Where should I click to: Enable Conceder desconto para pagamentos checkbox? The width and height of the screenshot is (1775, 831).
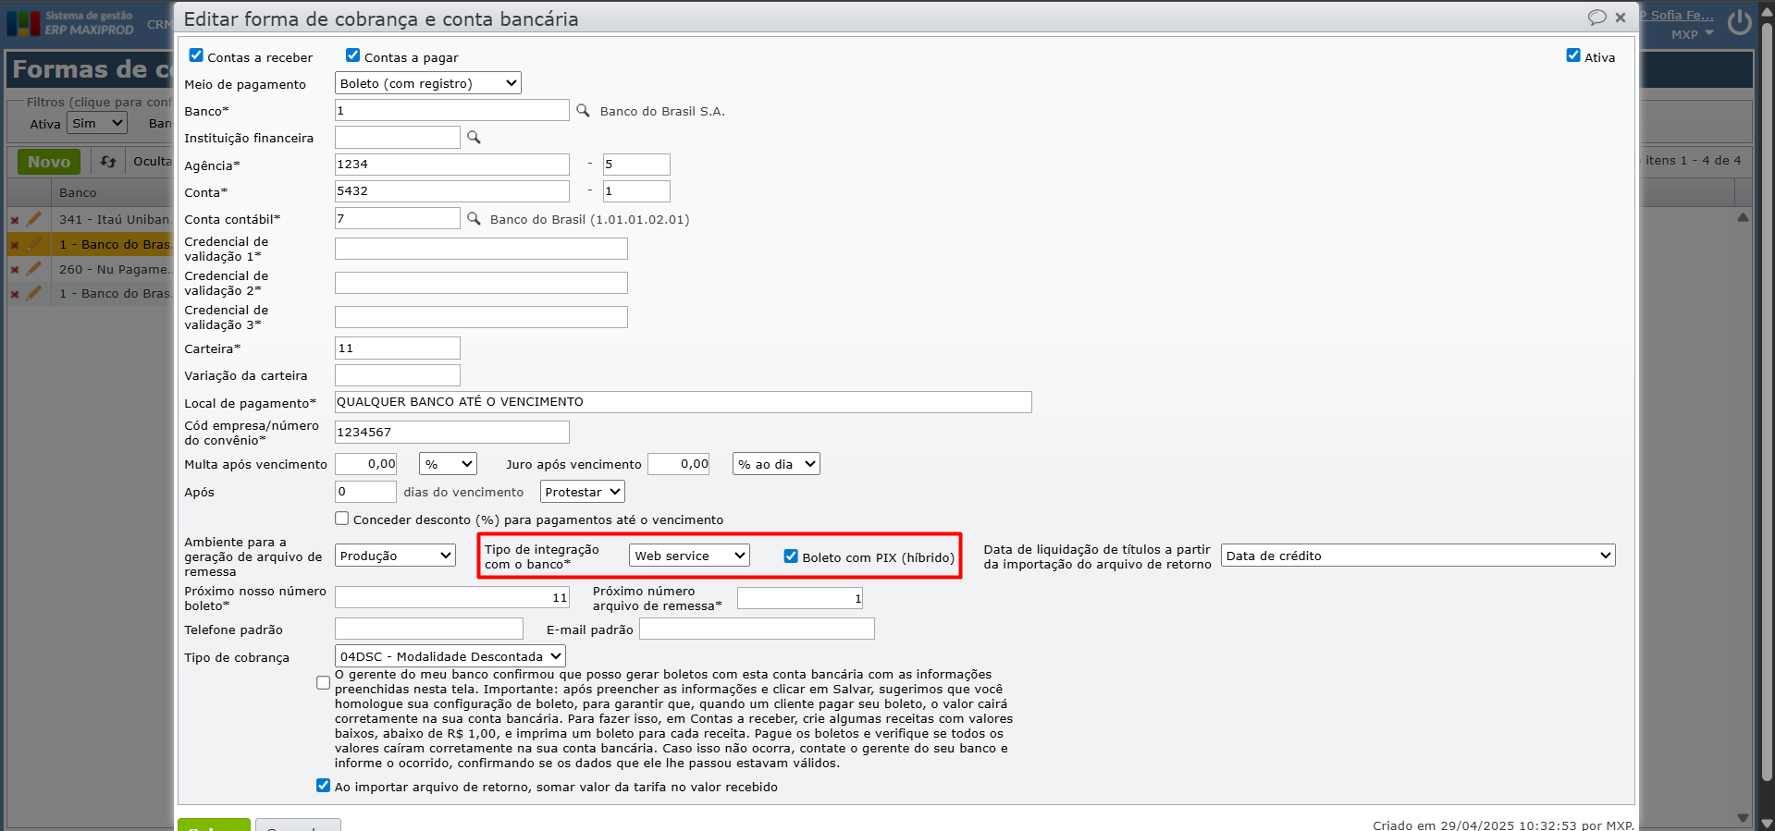[342, 519]
